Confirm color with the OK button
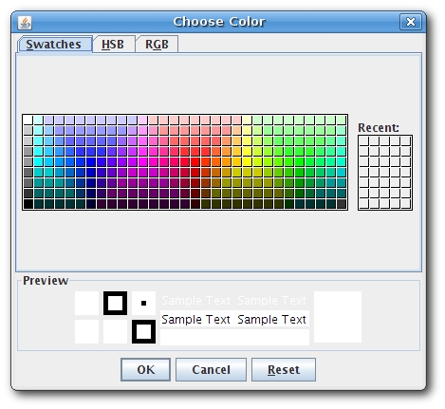The width and height of the screenshot is (445, 409). tap(145, 369)
